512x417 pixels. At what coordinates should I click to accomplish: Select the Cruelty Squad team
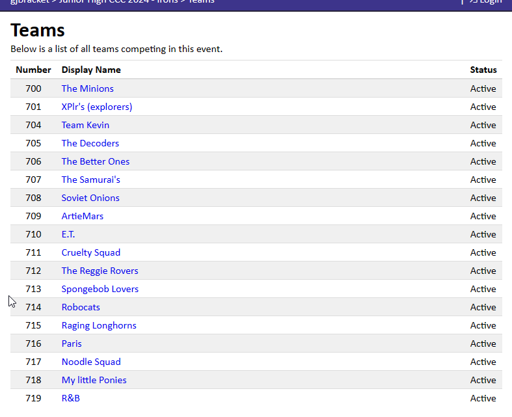click(x=90, y=252)
